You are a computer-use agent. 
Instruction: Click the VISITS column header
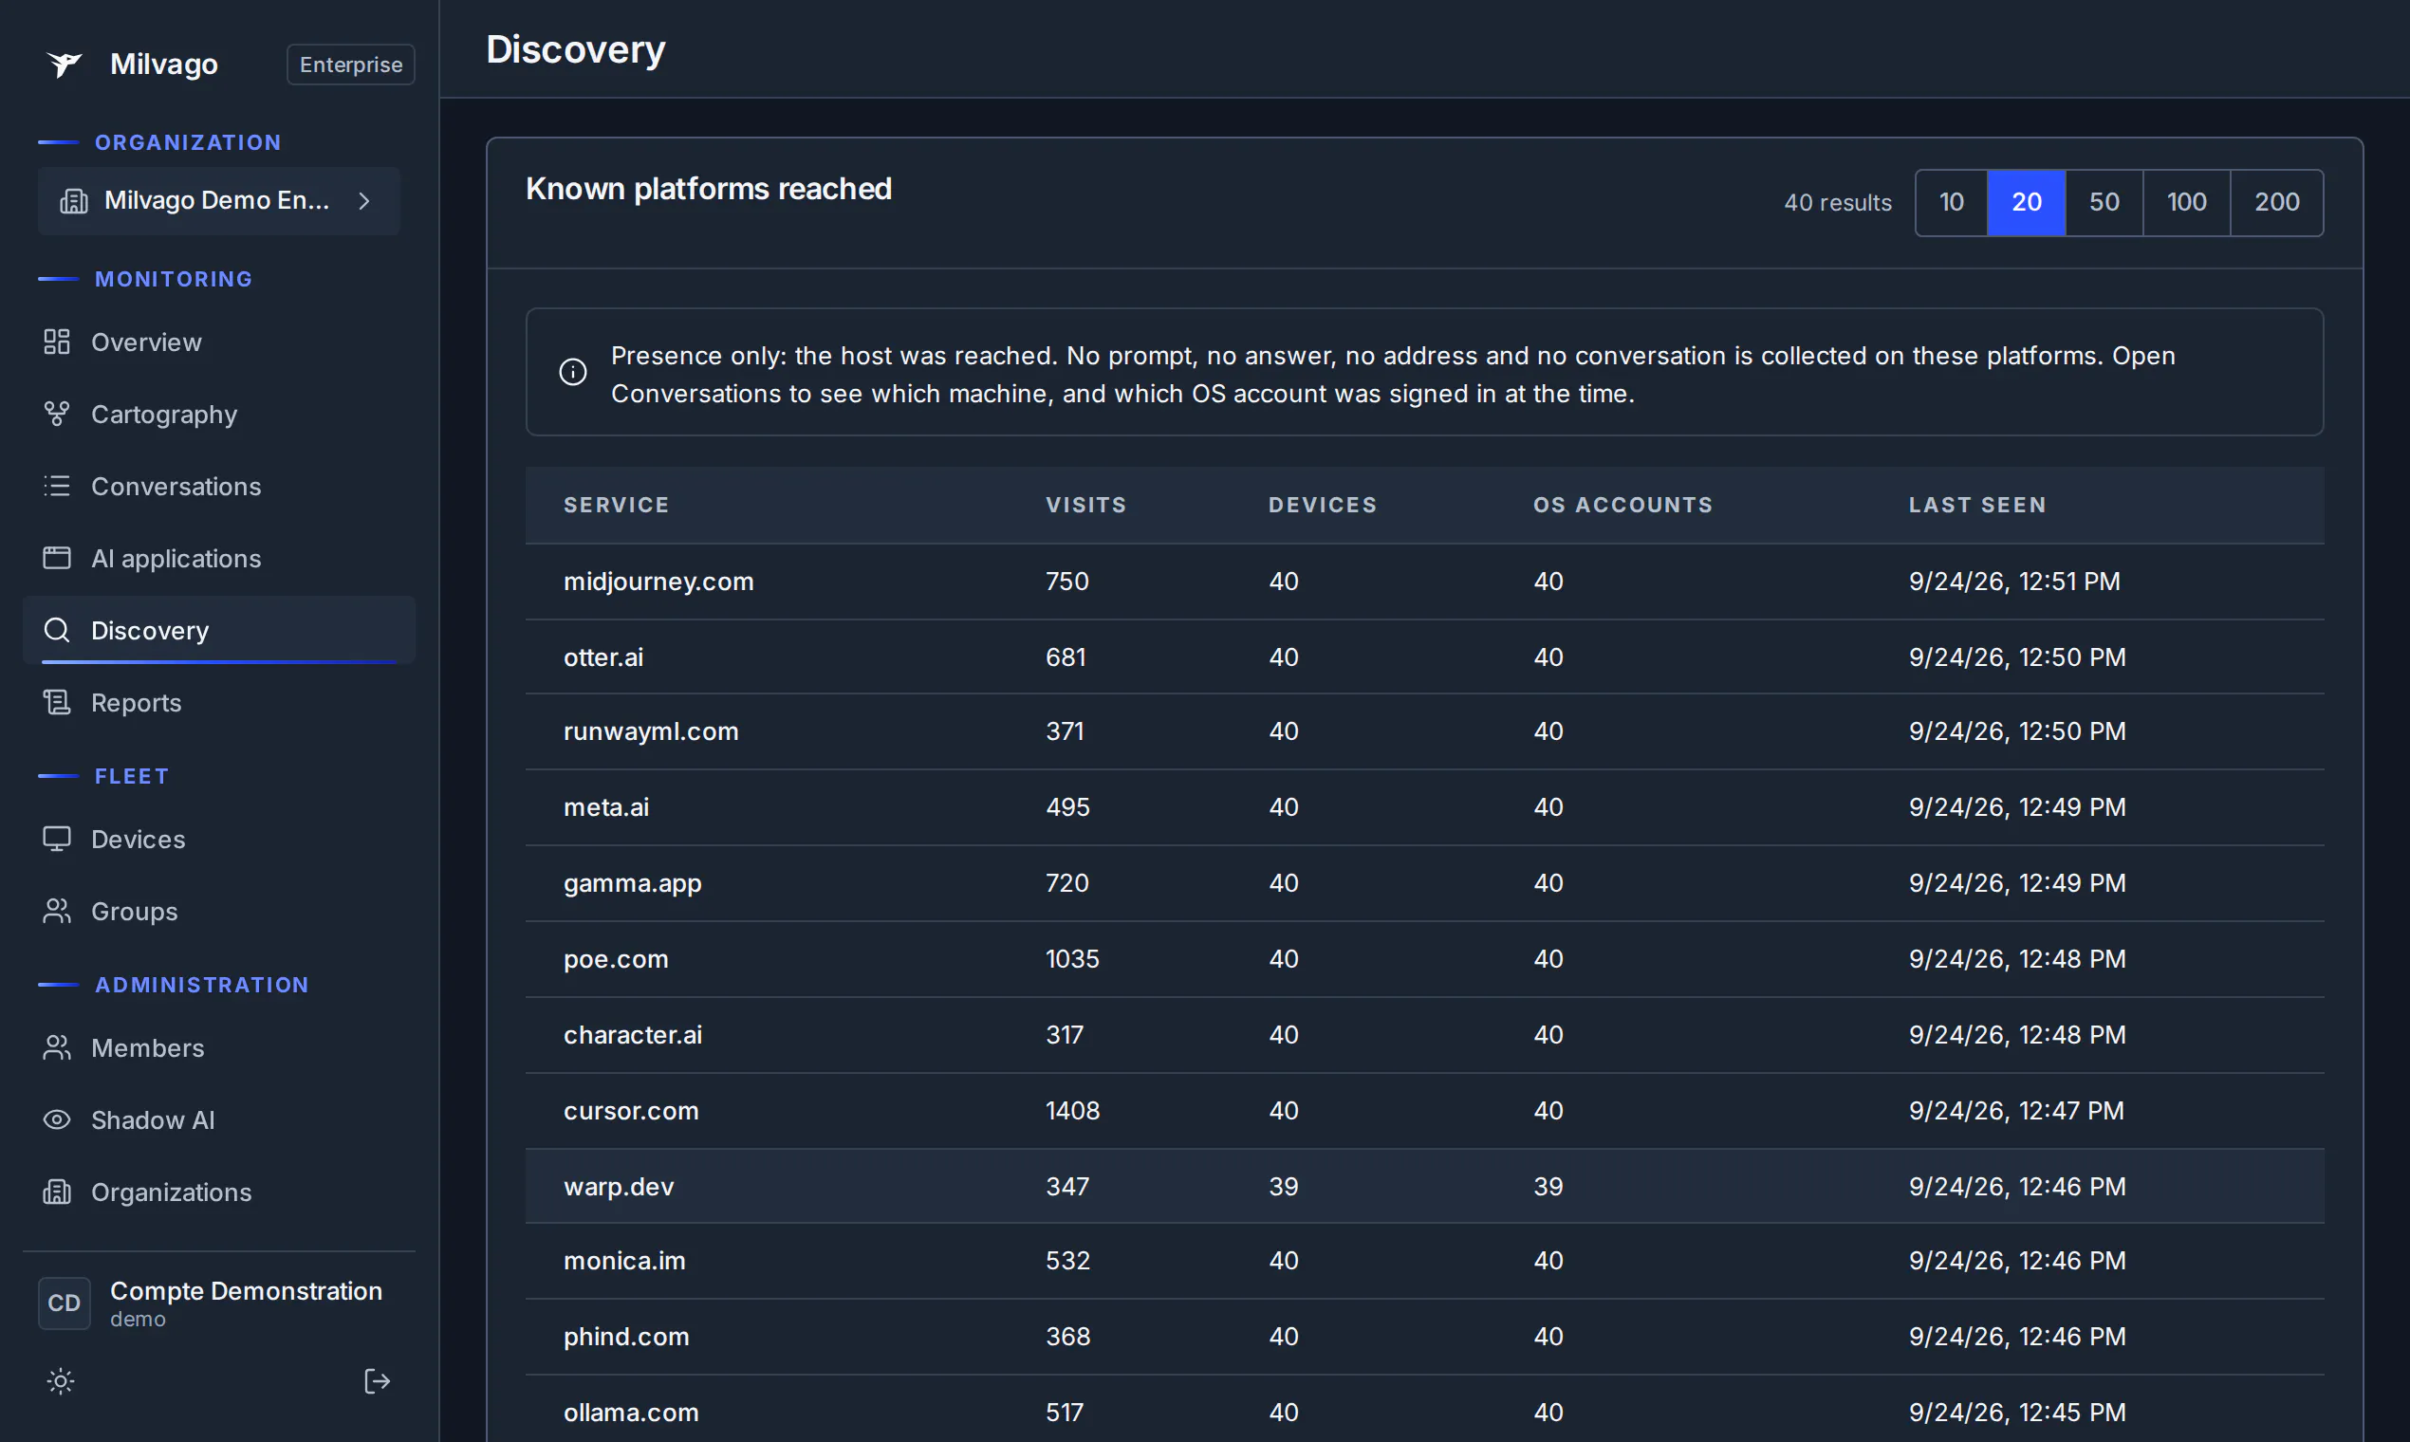pyautogui.click(x=1086, y=505)
